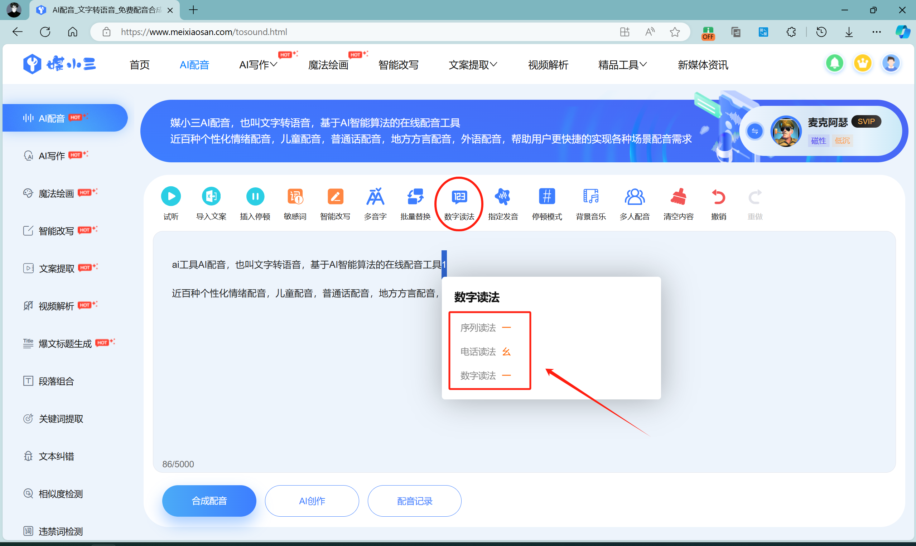This screenshot has height=546, width=916.
Task: Open 文本纠错 in the sidebar
Action: (49, 456)
